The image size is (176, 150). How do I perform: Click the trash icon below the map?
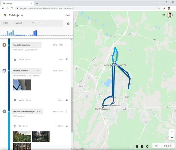click(x=137, y=146)
